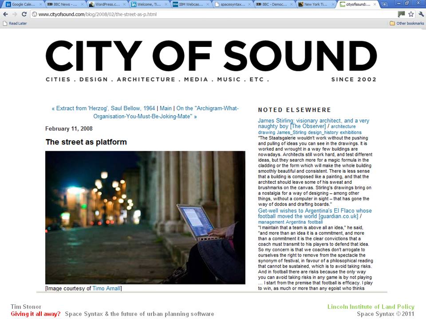The height and width of the screenshot is (319, 426).
Task: Open a new tab with plus button
Action: point(384,4)
